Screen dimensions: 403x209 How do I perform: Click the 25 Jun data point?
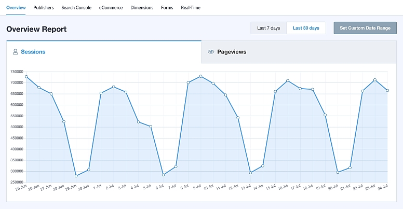[x=26, y=77]
